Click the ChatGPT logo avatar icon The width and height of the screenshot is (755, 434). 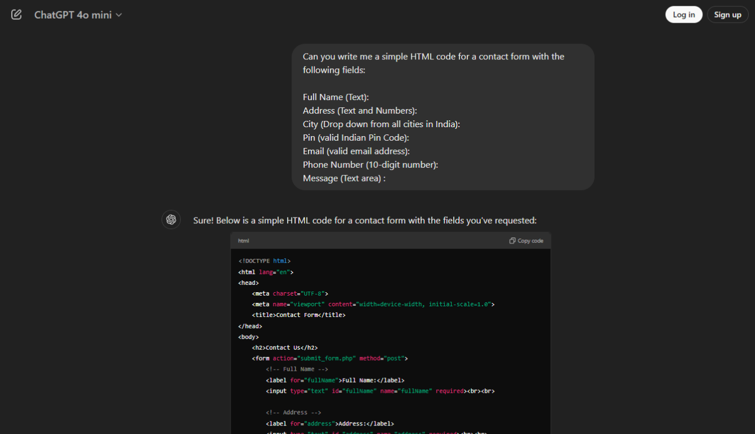pos(171,219)
